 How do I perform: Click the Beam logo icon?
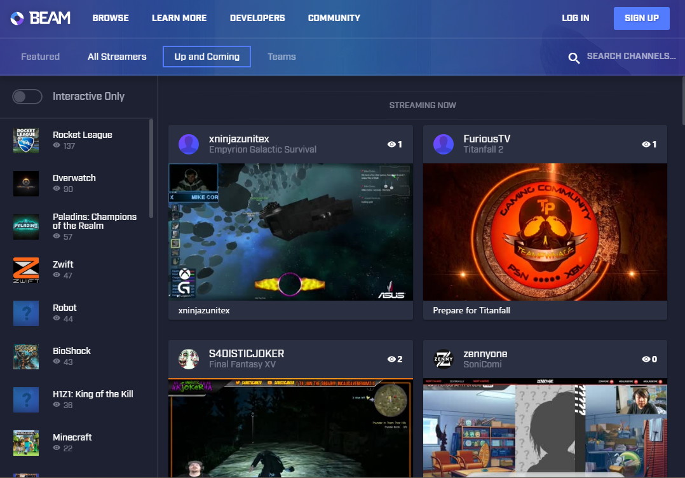[17, 18]
